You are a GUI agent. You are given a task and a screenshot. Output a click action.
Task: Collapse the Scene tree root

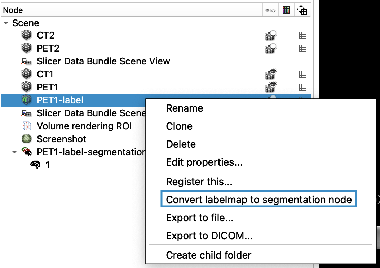click(6, 23)
